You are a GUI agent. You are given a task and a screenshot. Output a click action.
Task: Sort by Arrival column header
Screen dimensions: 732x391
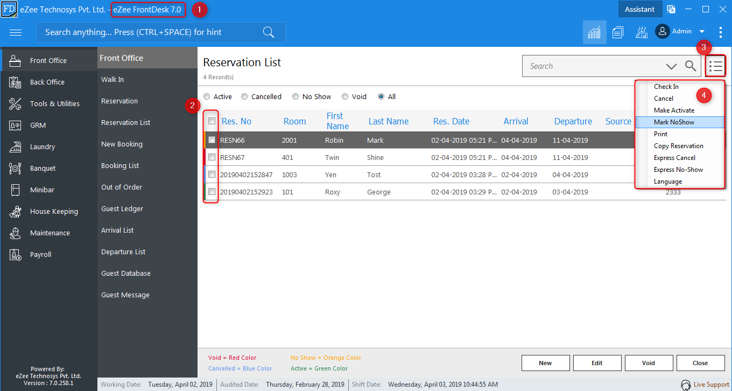point(516,121)
